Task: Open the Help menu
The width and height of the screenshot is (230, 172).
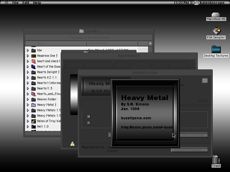Action: 37,3
